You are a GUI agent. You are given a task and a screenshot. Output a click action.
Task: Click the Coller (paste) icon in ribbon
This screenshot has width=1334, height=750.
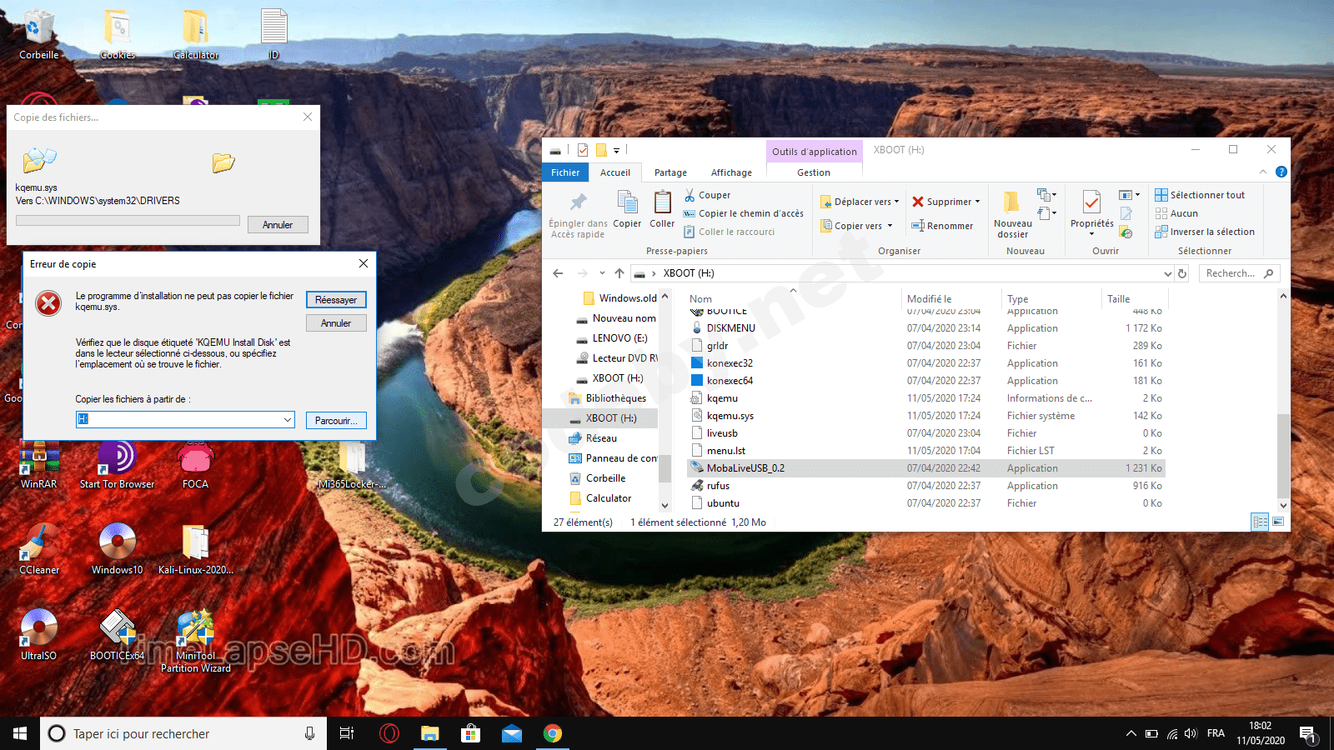(x=662, y=202)
